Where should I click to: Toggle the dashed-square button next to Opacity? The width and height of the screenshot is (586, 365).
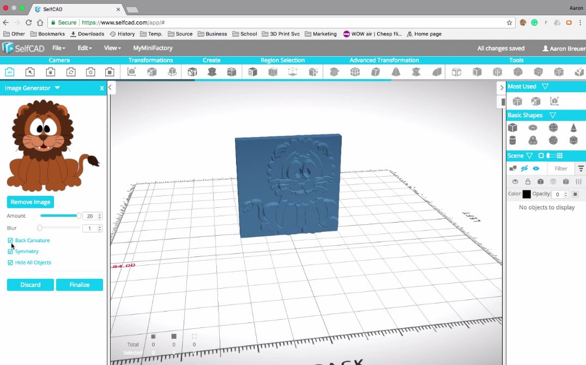point(575,194)
